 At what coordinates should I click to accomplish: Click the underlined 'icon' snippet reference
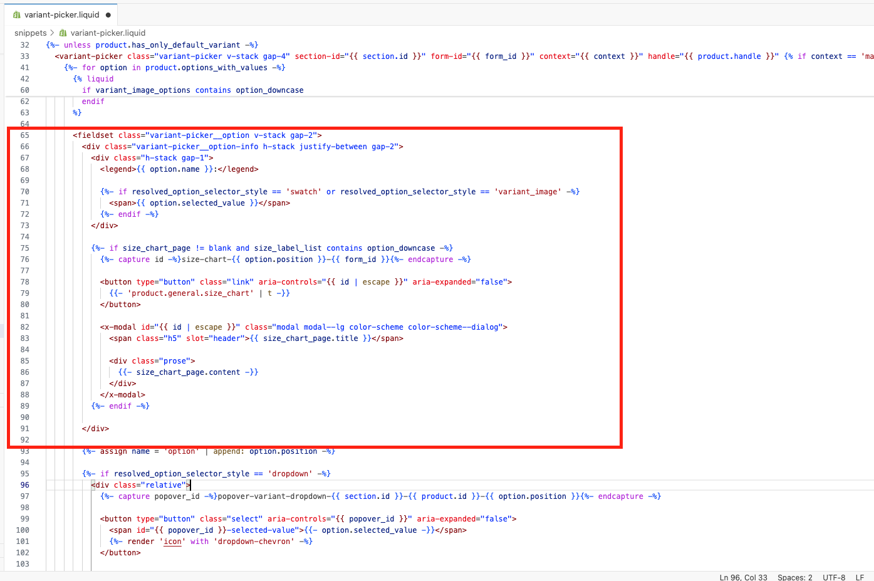(173, 542)
